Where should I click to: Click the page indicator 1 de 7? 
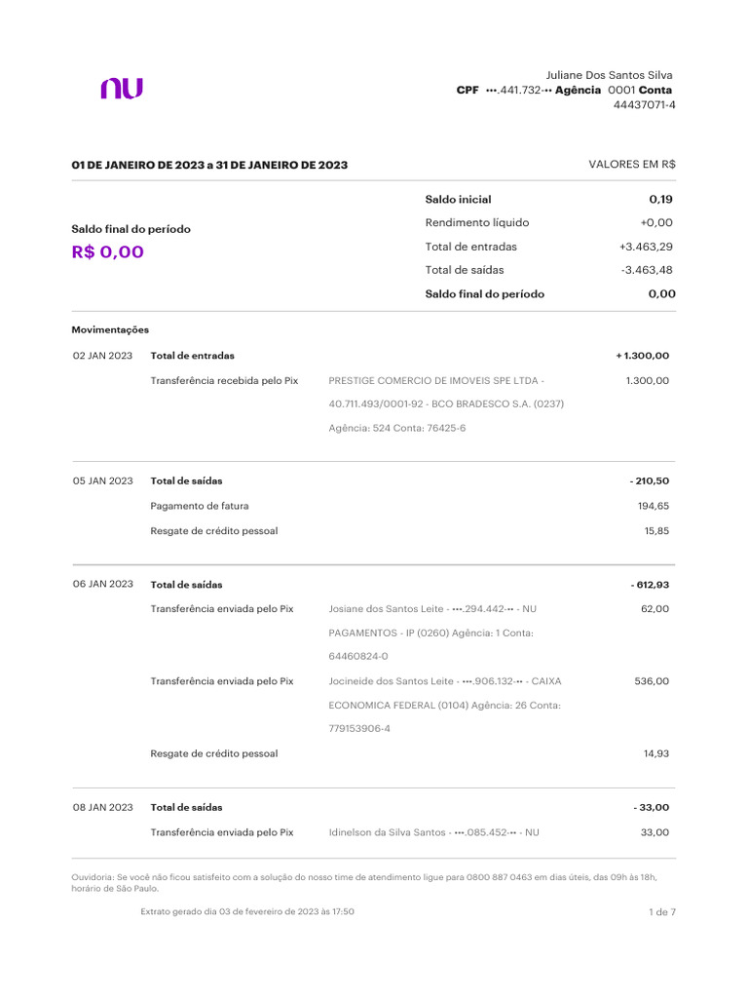pos(661,912)
